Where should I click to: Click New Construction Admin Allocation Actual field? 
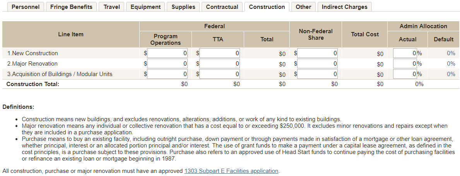[x=405, y=53]
